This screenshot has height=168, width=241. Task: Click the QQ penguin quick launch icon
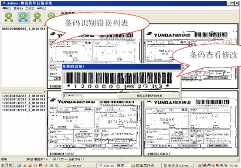(x=41, y=165)
